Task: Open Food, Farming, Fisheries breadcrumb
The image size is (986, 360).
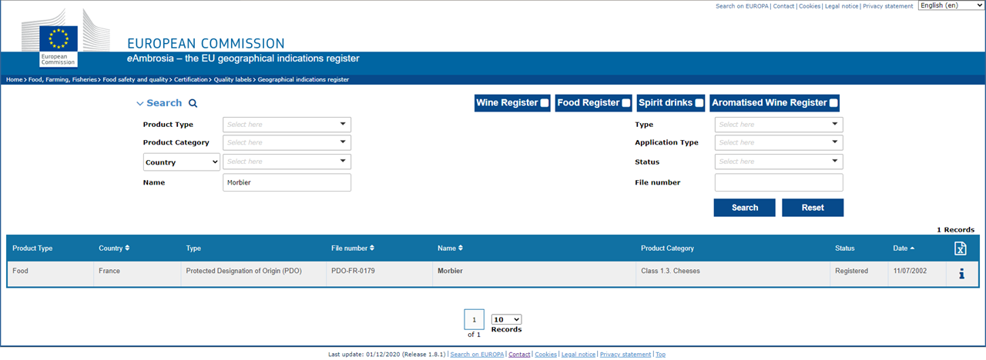Action: coord(63,79)
